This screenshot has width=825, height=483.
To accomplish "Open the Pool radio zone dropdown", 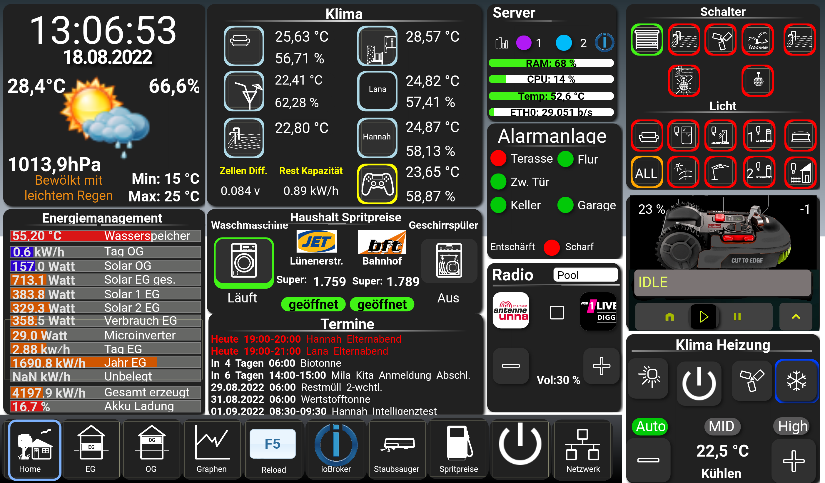I will [585, 275].
